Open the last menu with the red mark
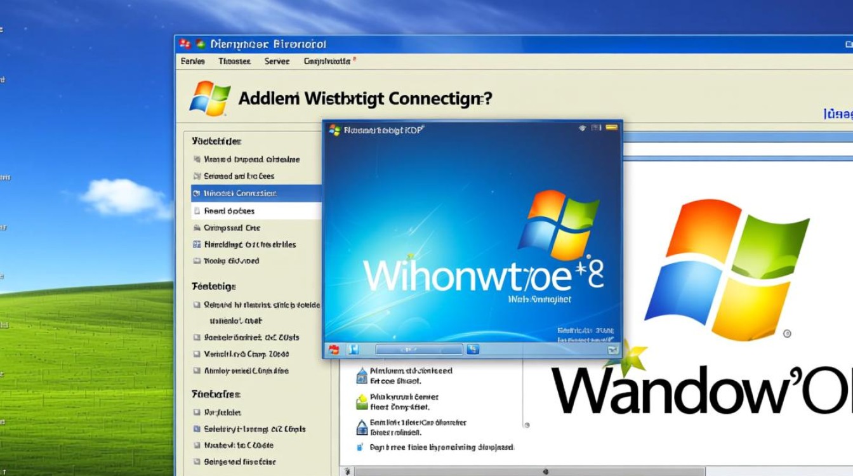The height and width of the screenshot is (476, 853). [x=328, y=61]
